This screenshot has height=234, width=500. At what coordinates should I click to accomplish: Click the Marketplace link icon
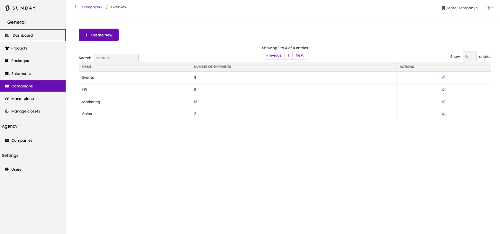tap(7, 99)
